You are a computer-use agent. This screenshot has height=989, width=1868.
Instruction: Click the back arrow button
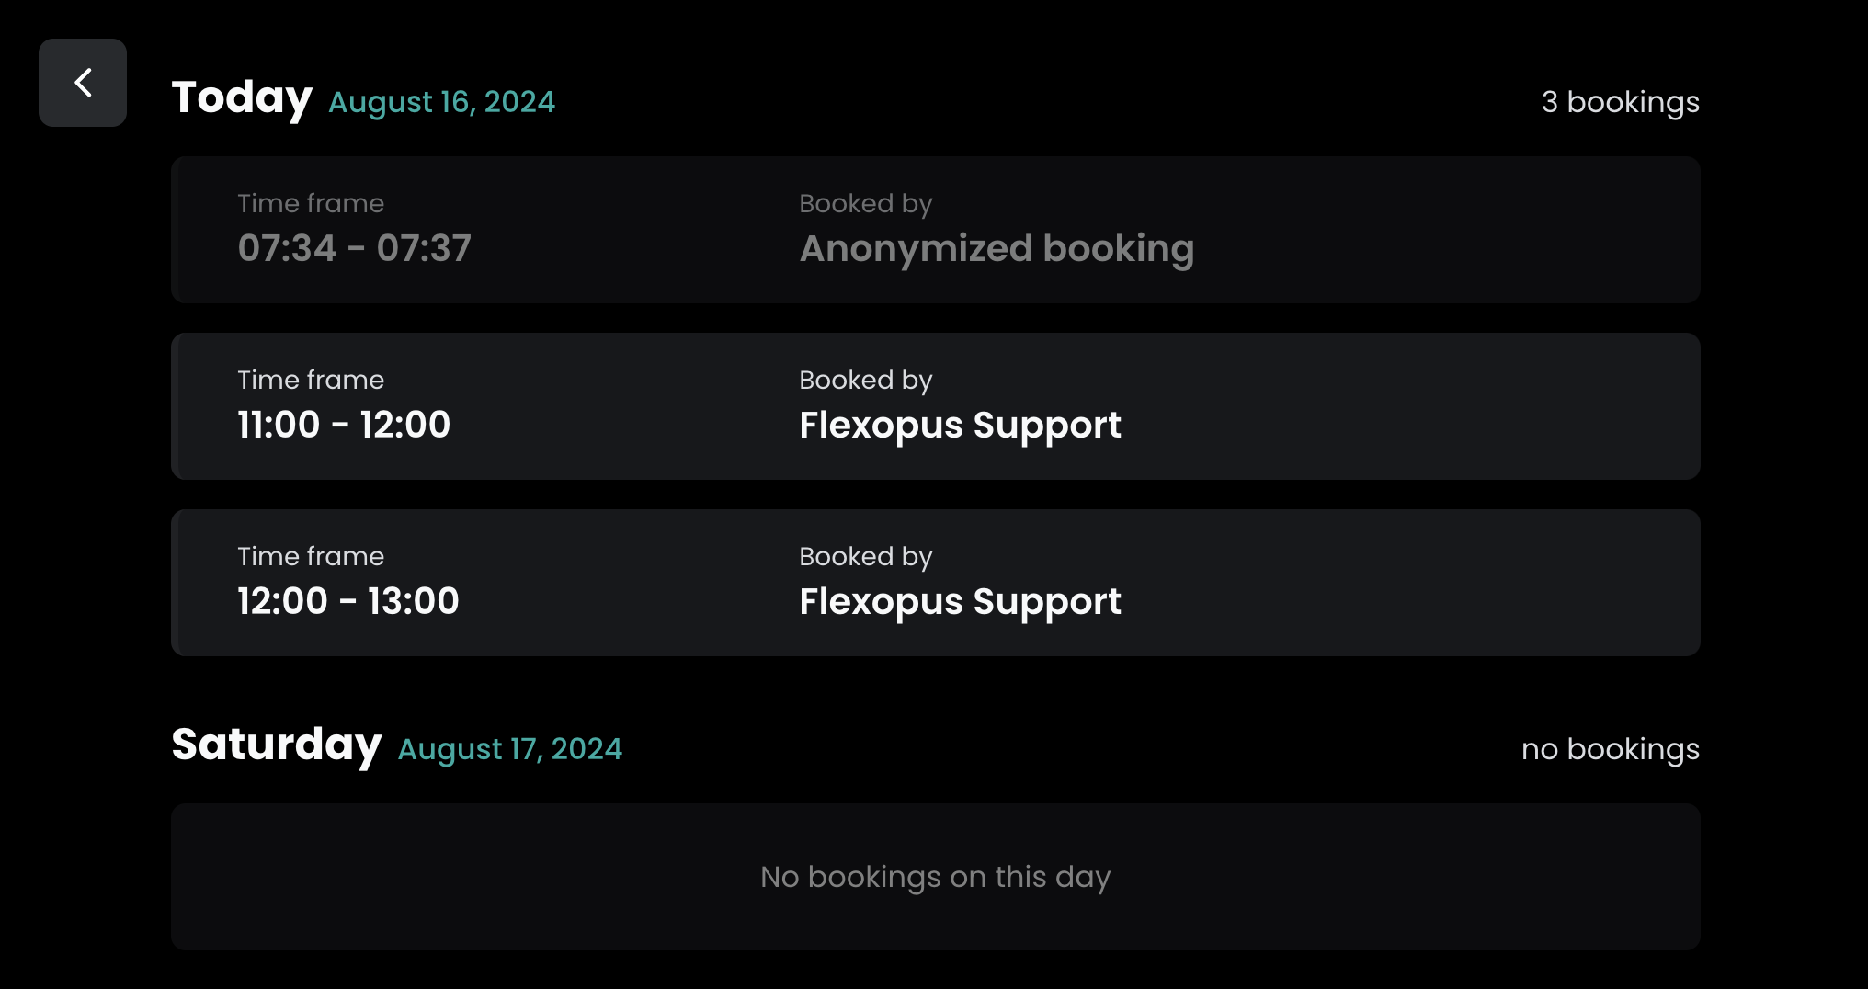(x=83, y=83)
